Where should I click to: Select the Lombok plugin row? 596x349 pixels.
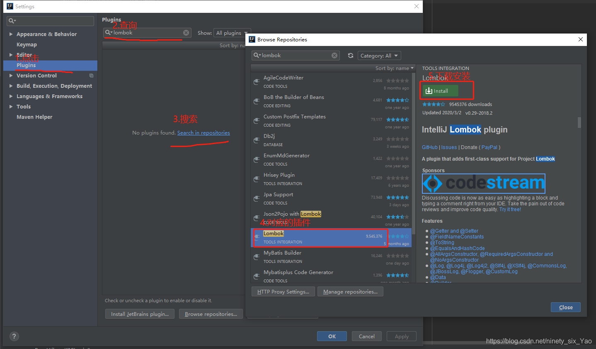tap(331, 238)
